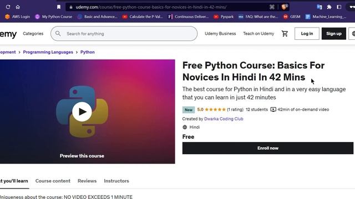355x199 pixels.
Task: Reload the page with the refresh icon
Action: [8, 7]
